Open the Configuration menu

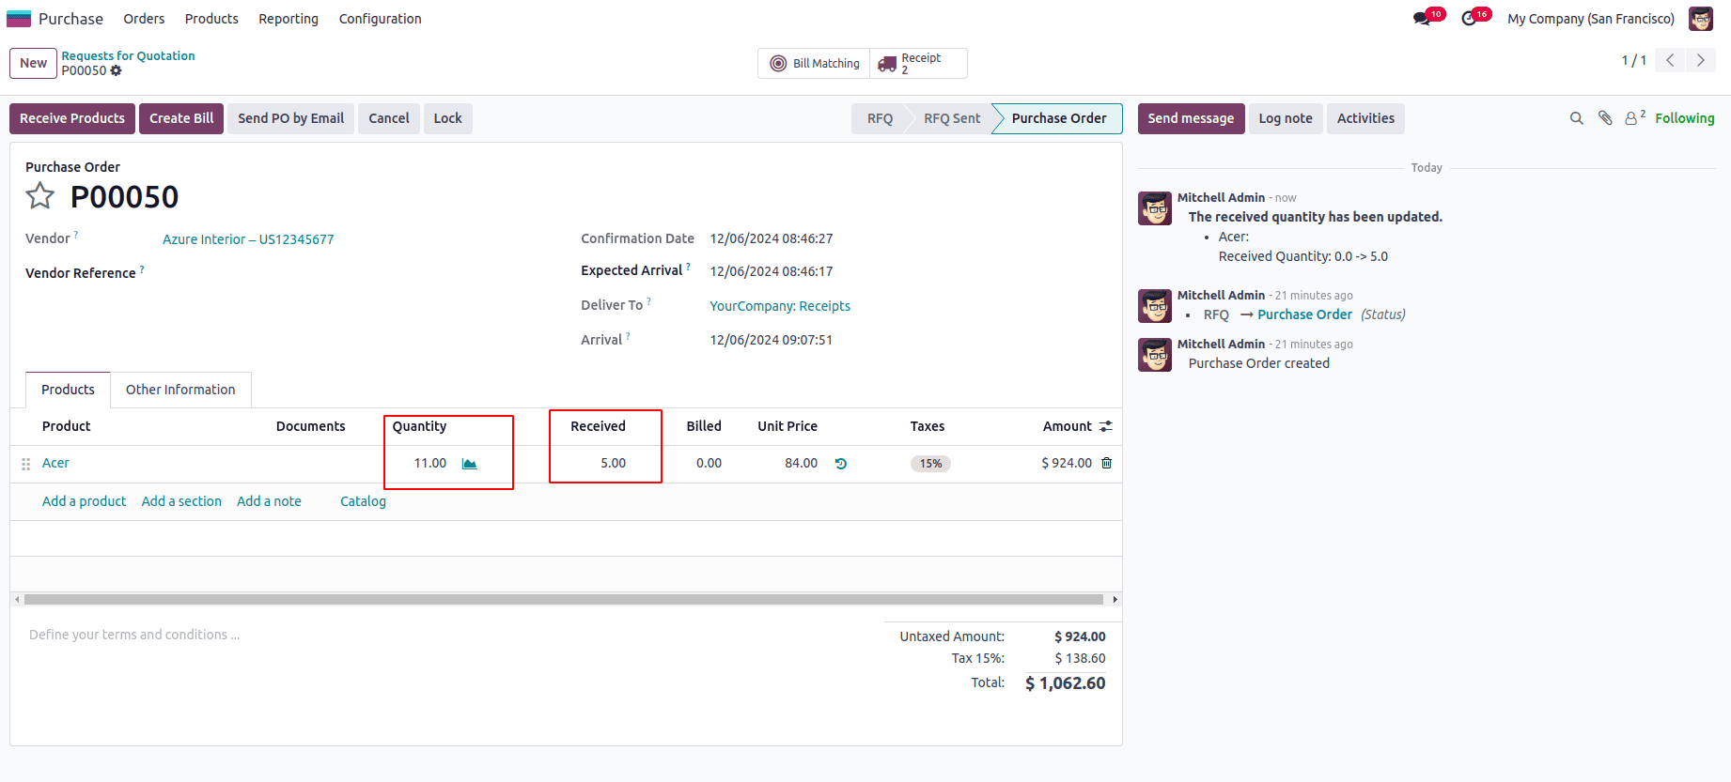[380, 19]
